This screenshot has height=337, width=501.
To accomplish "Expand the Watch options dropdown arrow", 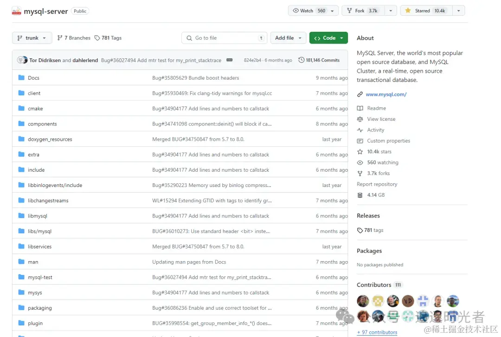I will click(x=332, y=11).
